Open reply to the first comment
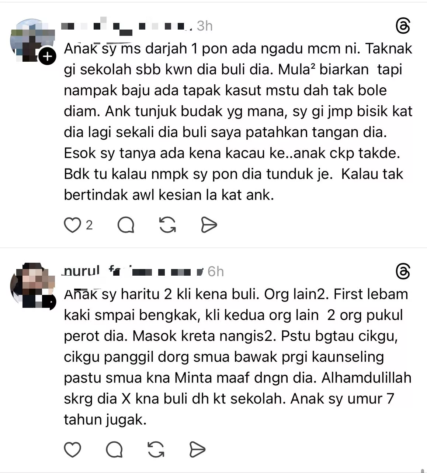The image size is (427, 473). click(127, 224)
